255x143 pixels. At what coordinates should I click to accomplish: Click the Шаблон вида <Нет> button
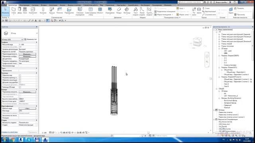27,108
